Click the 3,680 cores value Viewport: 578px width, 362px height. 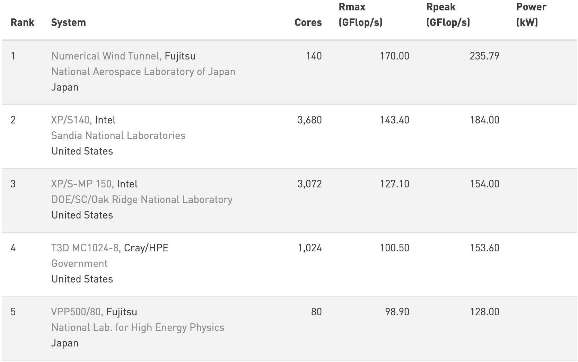309,120
